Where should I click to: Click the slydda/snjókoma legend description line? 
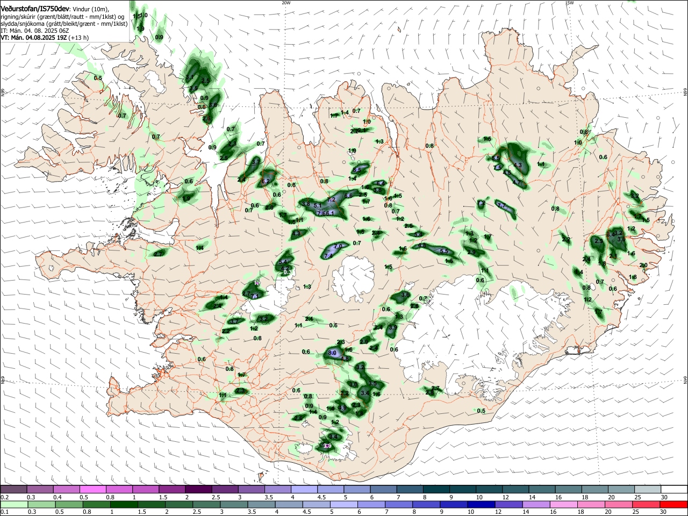tap(64, 24)
